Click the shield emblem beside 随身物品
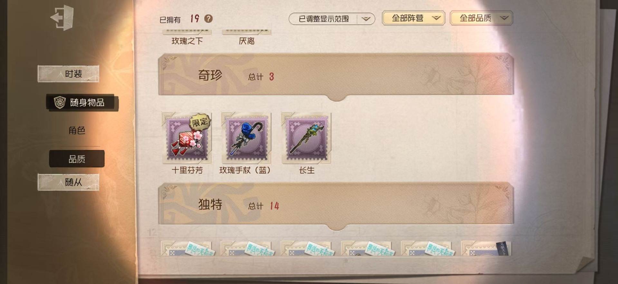The width and height of the screenshot is (618, 284). click(59, 102)
